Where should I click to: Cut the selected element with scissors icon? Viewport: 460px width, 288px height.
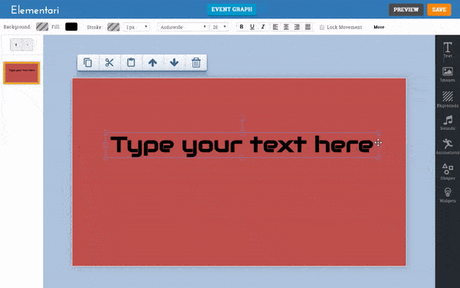(x=110, y=63)
